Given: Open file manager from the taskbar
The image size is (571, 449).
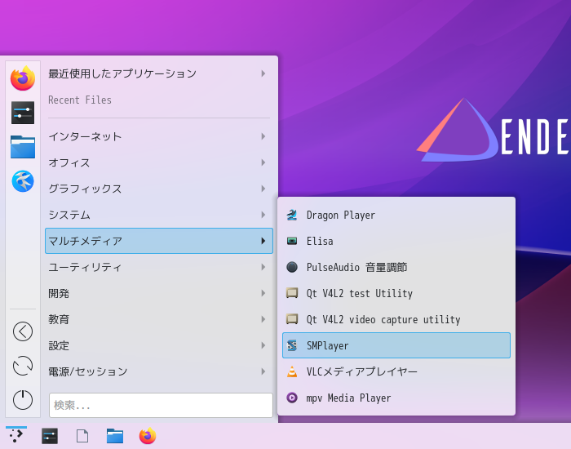Looking at the screenshot, I should click(115, 436).
